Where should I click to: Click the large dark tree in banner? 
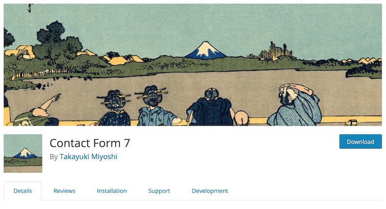tap(57, 41)
